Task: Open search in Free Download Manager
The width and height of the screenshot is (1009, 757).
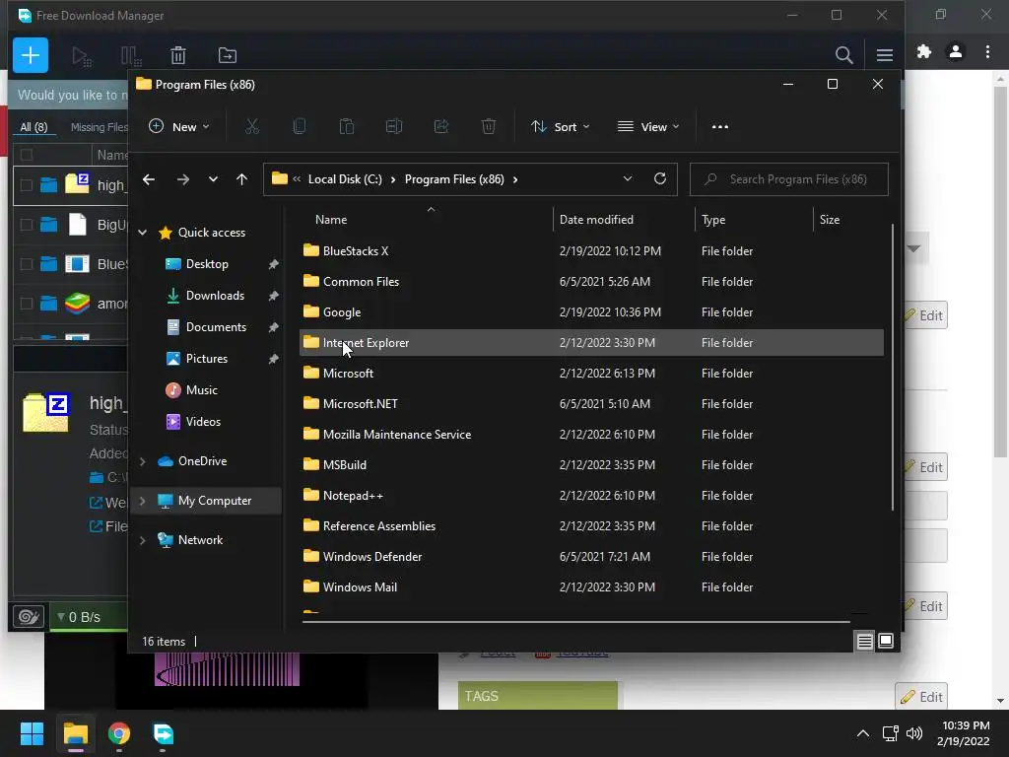Action: tap(843, 55)
